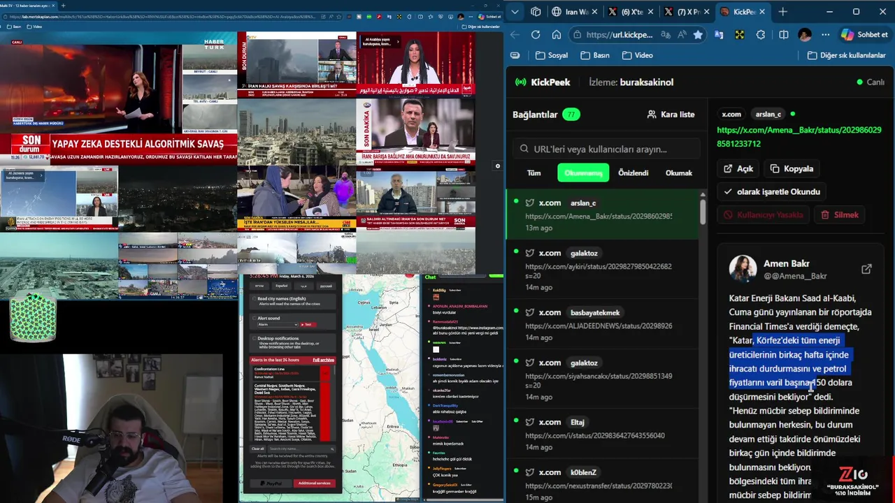Expand Diğer sık kullanılanlar favorites folder
The height and width of the screenshot is (503, 895).
pos(846,55)
